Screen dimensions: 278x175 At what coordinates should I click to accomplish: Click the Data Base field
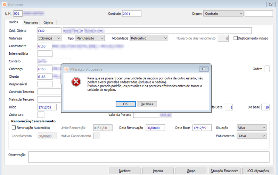pyautogui.click(x=202, y=128)
